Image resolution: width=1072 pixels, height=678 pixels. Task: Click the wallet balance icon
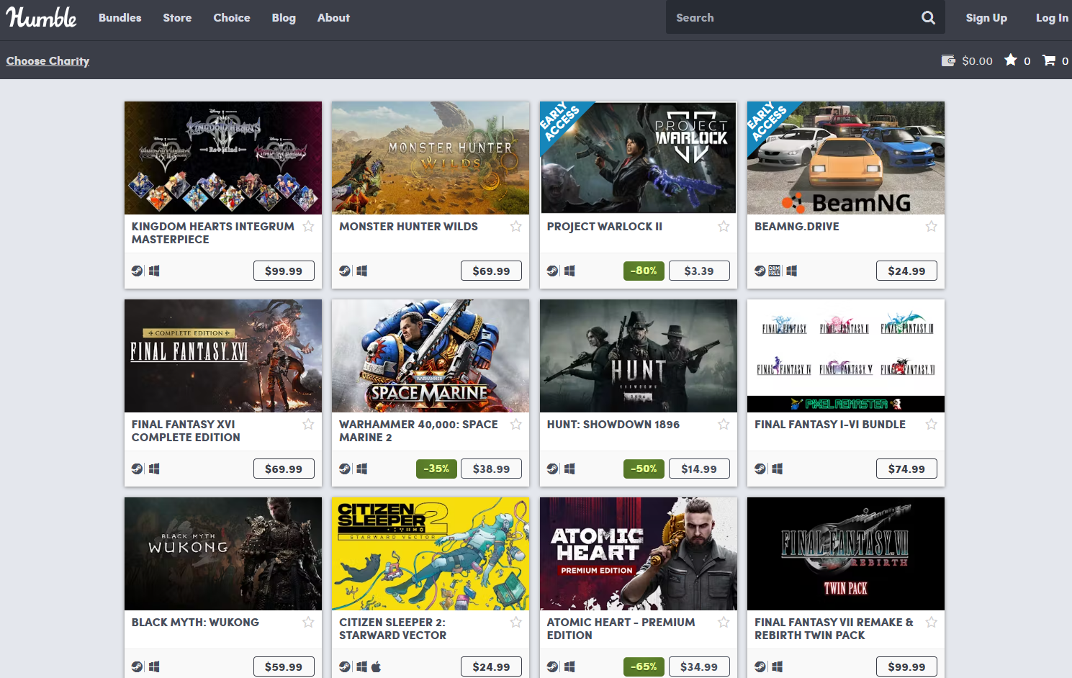[x=948, y=60]
